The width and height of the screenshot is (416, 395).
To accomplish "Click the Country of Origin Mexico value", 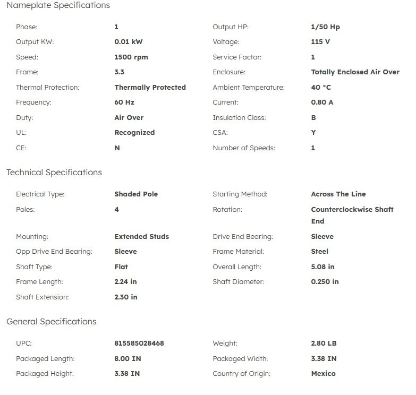I will tap(323, 374).
